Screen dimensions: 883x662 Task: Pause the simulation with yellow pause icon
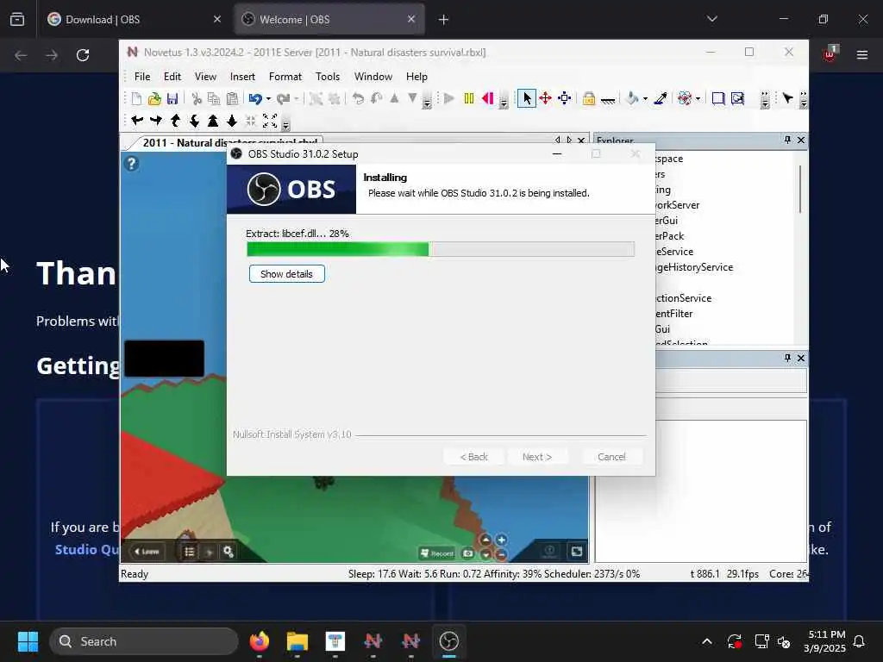pos(468,99)
